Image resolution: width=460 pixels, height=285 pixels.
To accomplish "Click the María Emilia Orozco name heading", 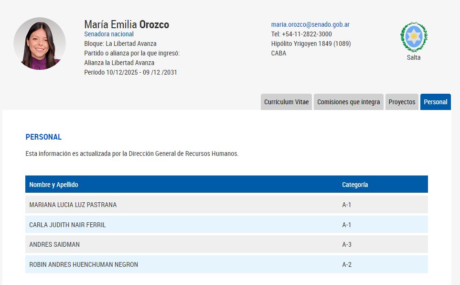I will pos(127,24).
